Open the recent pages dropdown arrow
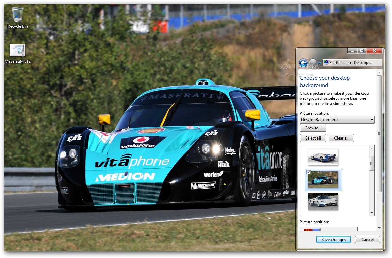The image size is (392, 258). (320, 63)
